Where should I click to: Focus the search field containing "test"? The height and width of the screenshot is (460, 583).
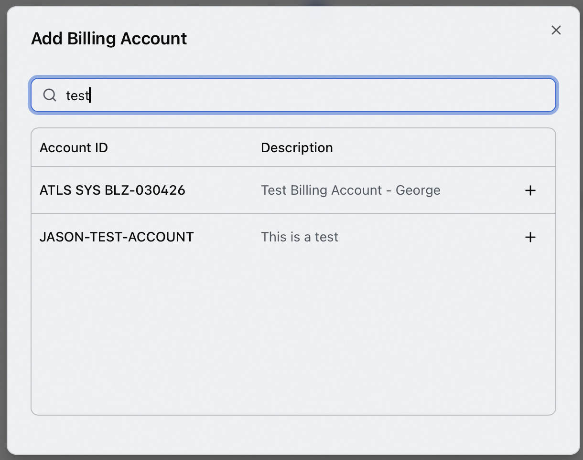tap(293, 95)
